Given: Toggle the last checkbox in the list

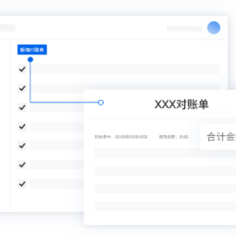Looking at the screenshot, I should click(x=22, y=184).
